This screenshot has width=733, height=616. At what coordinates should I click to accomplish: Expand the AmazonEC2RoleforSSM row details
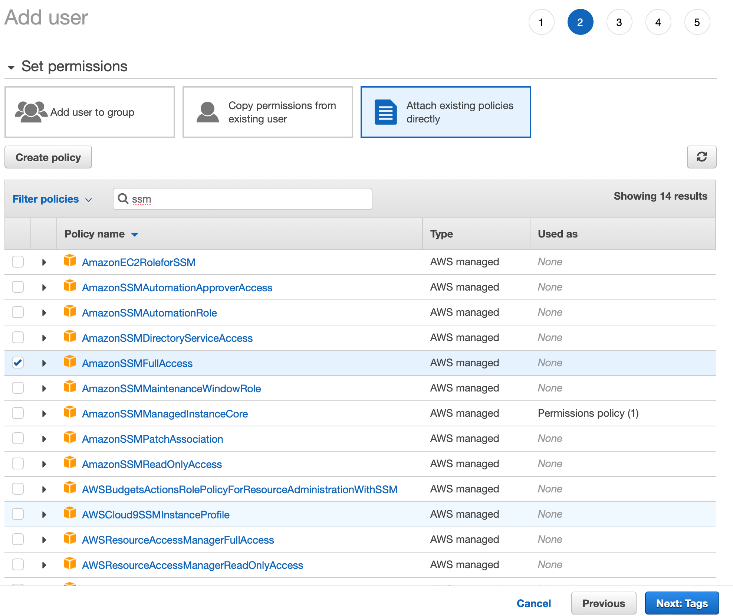click(44, 262)
